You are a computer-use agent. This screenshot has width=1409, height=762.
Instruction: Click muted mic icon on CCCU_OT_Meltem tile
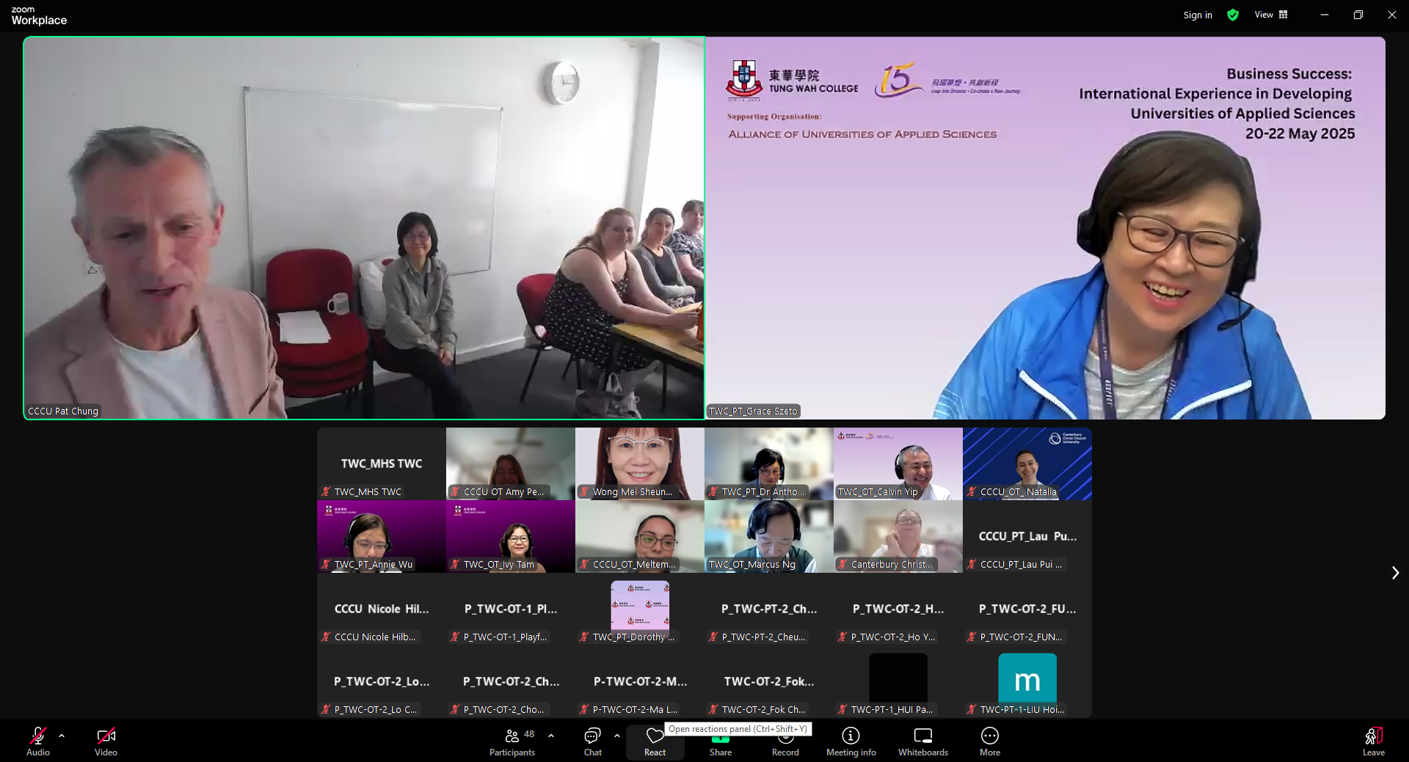coord(584,564)
